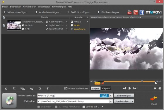Click the opusshowreel video thumbnail
This screenshot has width=164, height=110.
point(14,25)
